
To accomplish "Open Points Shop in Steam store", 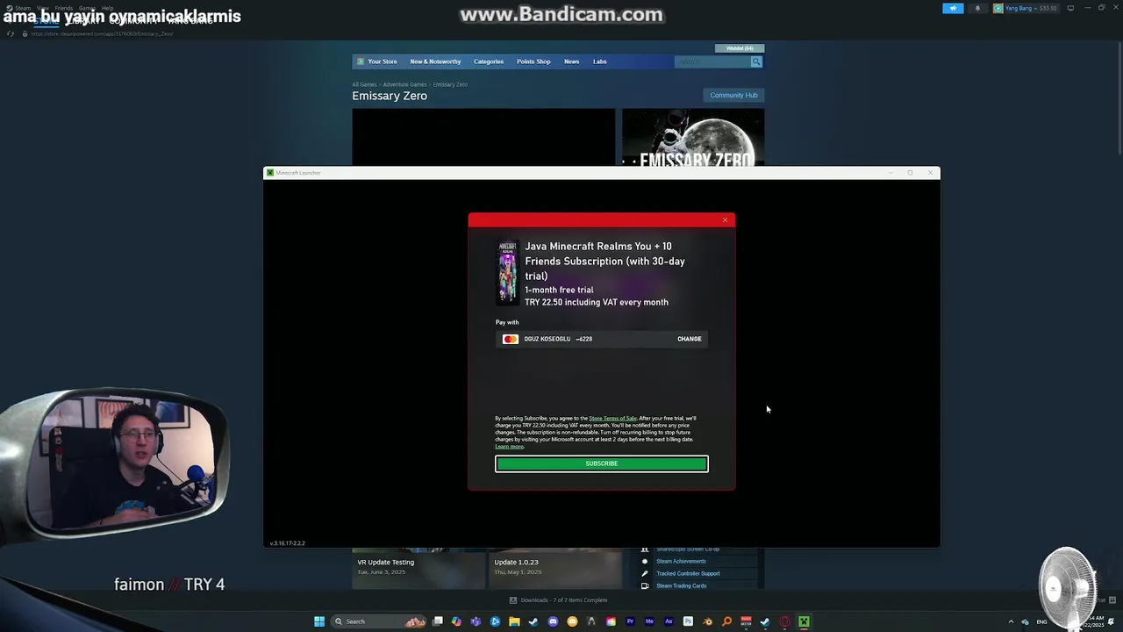I will [x=533, y=61].
